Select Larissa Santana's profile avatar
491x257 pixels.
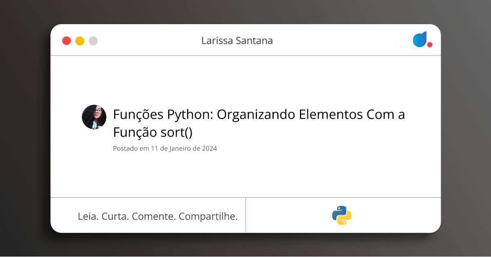pos(94,117)
